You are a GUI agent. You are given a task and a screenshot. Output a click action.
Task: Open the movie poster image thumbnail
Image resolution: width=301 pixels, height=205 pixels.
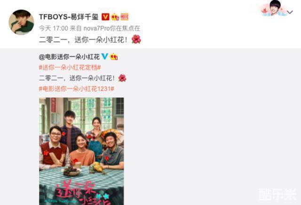click(81, 151)
